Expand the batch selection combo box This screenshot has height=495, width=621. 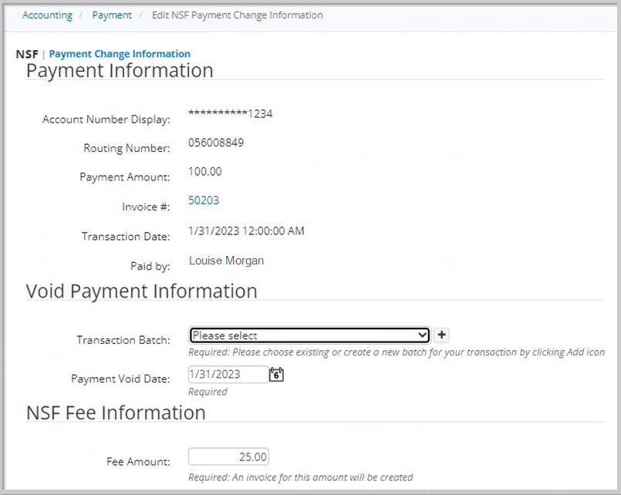309,335
